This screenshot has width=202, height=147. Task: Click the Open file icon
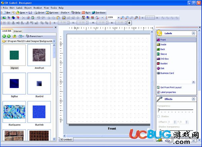18,12
